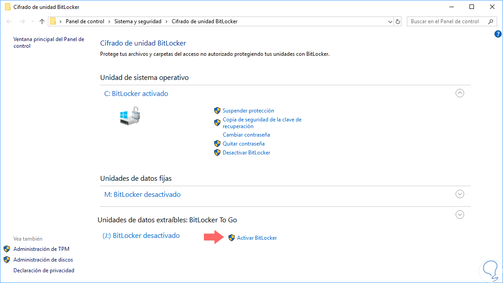Click Activar BitLocker for drive J:
The height and width of the screenshot is (283, 503).
coord(257,238)
